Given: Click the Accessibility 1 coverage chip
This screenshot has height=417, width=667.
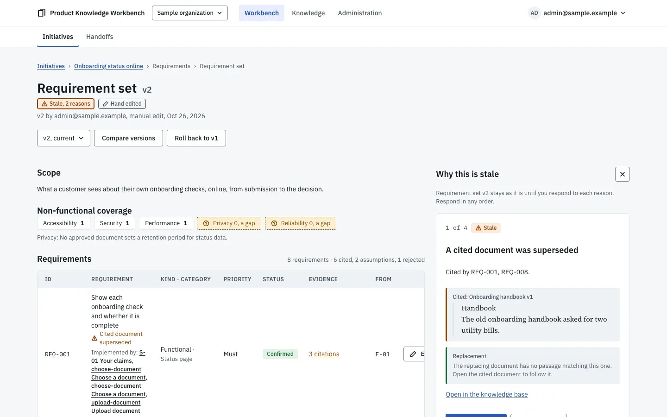Looking at the screenshot, I should [63, 223].
